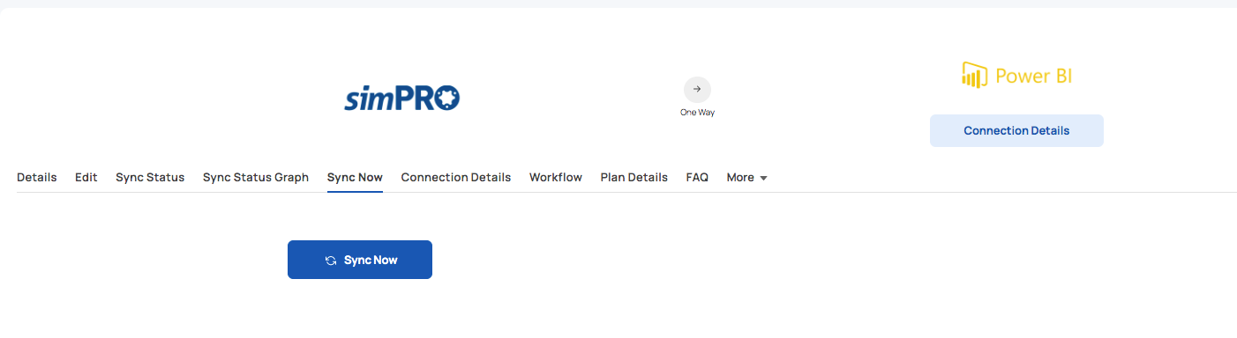Open the FAQ tab
This screenshot has height=338, width=1237.
697,177
